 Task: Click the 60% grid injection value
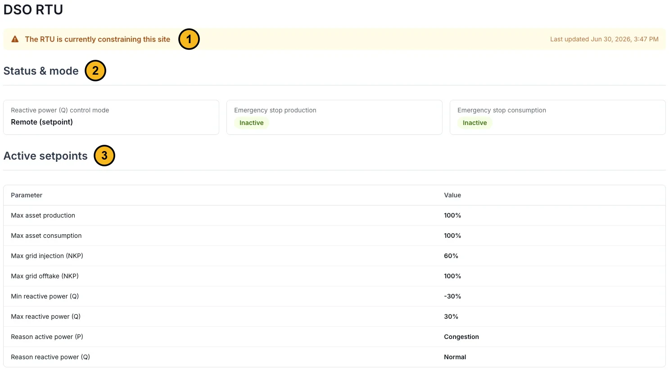pyautogui.click(x=451, y=256)
